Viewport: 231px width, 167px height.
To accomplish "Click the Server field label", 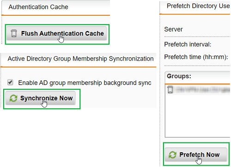I will pos(173,29).
